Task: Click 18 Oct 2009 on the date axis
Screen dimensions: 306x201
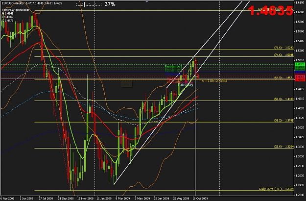Action: [200, 199]
